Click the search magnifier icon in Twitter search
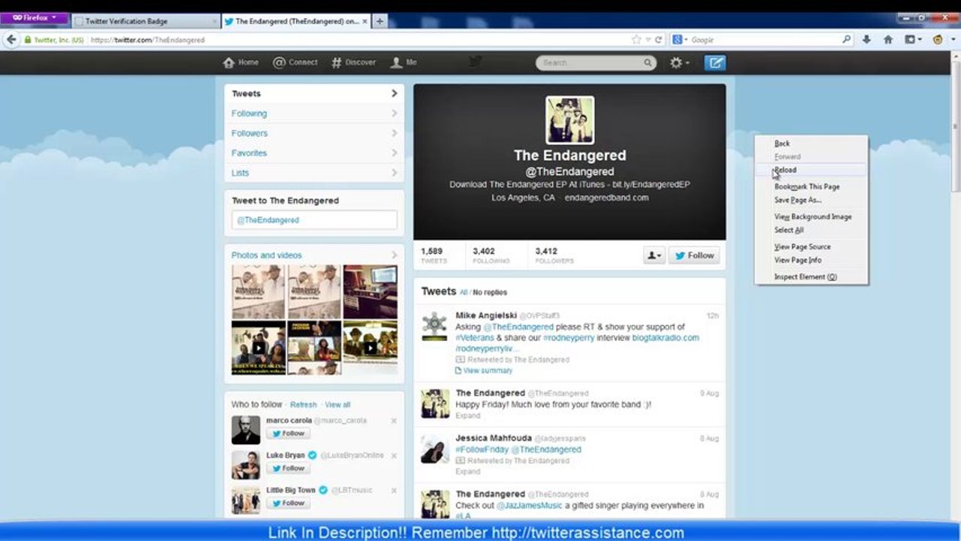This screenshot has height=541, width=961. 648,63
